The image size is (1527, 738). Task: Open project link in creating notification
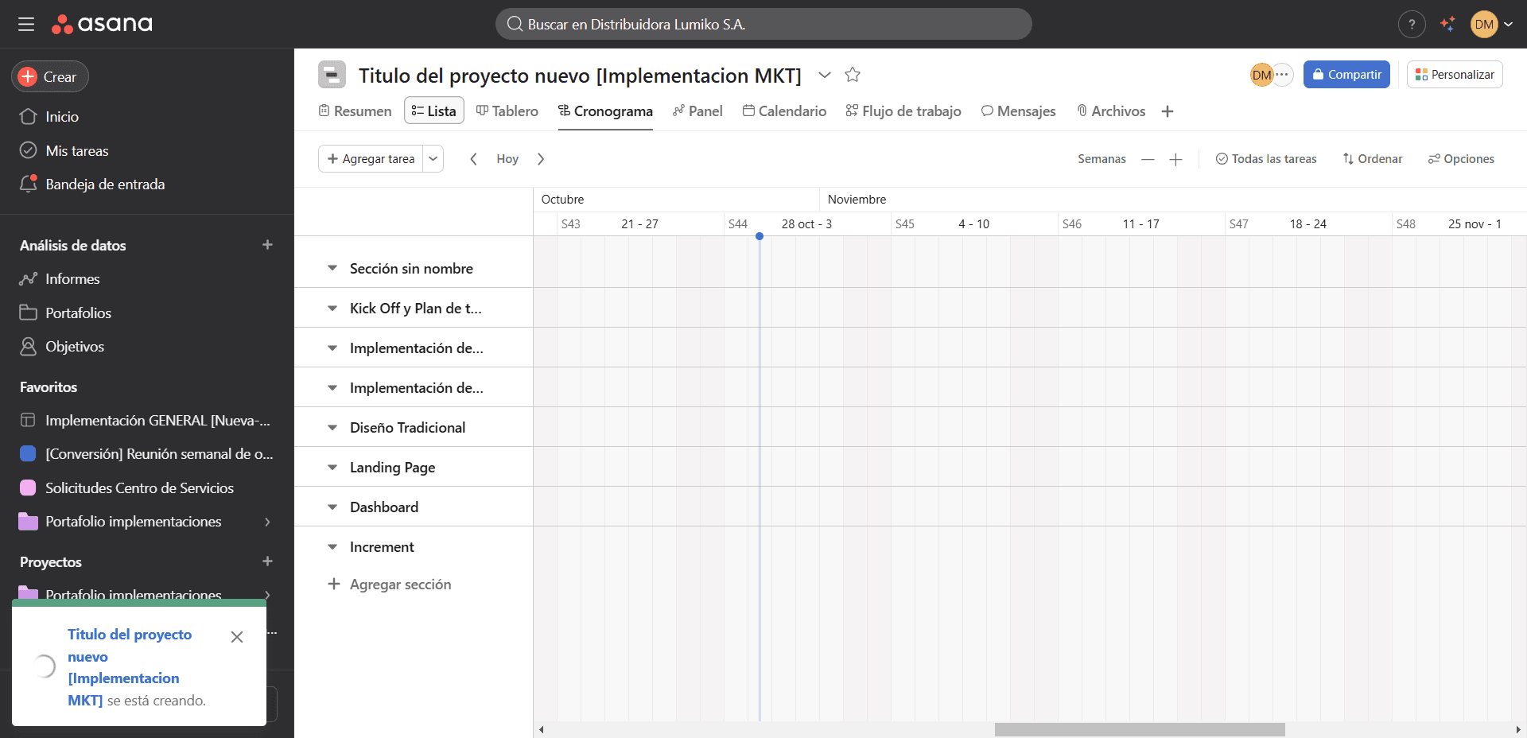tap(130, 667)
